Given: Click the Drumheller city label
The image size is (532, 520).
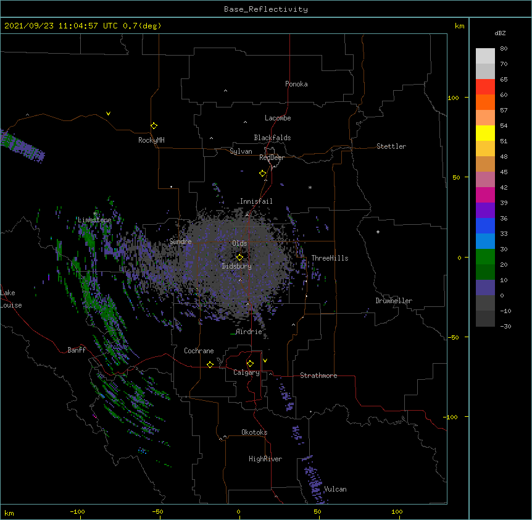Looking at the screenshot, I should coord(394,301).
